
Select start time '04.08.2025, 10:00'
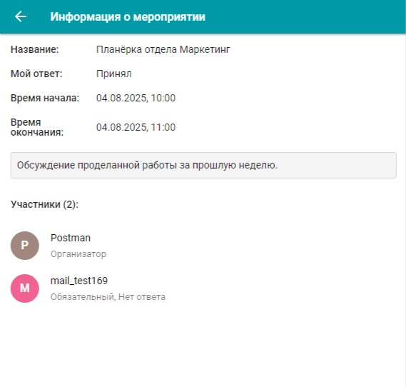point(136,98)
